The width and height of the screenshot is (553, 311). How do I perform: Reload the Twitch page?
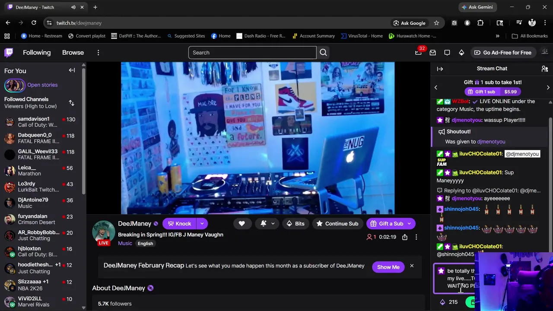click(x=34, y=23)
